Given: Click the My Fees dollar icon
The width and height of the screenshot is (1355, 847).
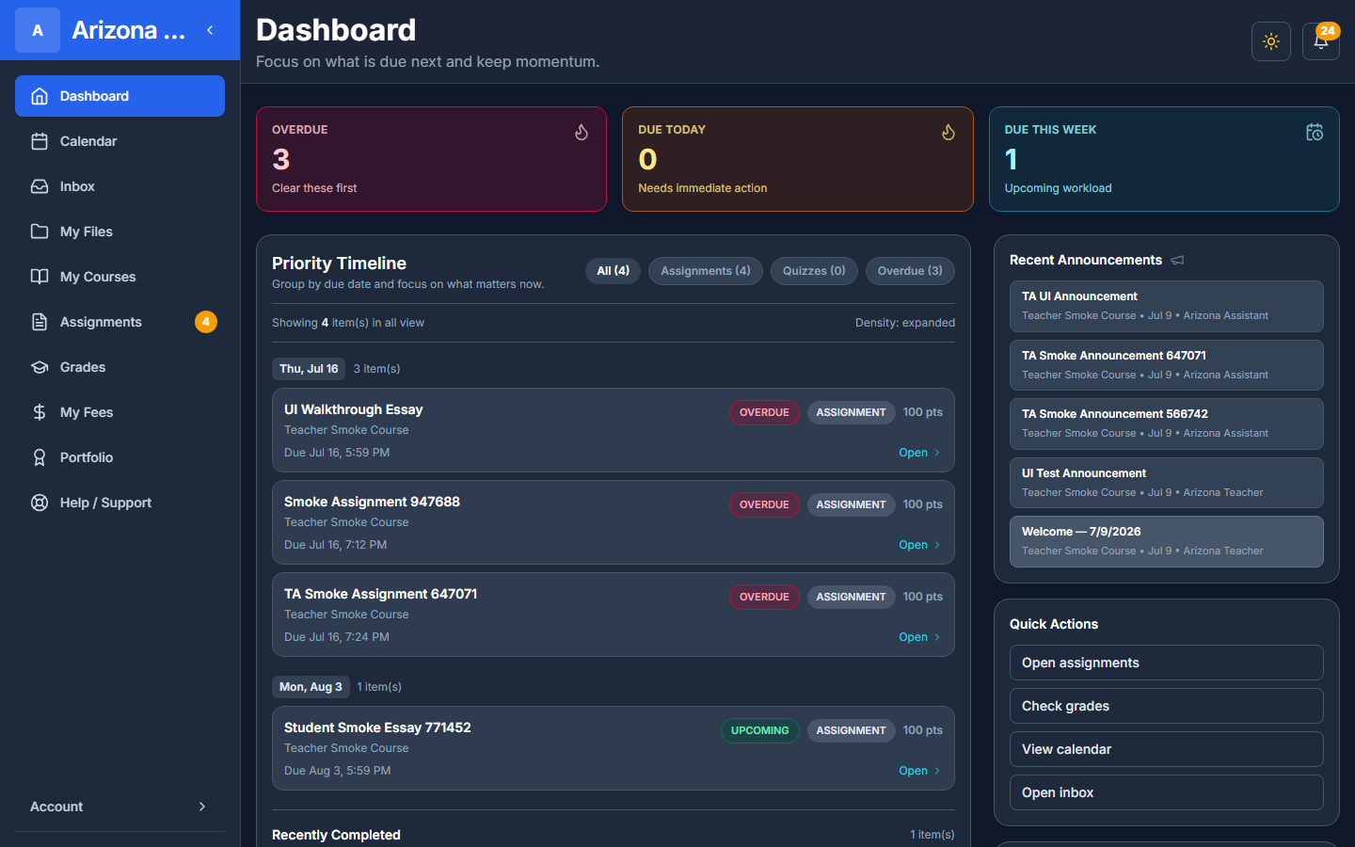Looking at the screenshot, I should 40,412.
